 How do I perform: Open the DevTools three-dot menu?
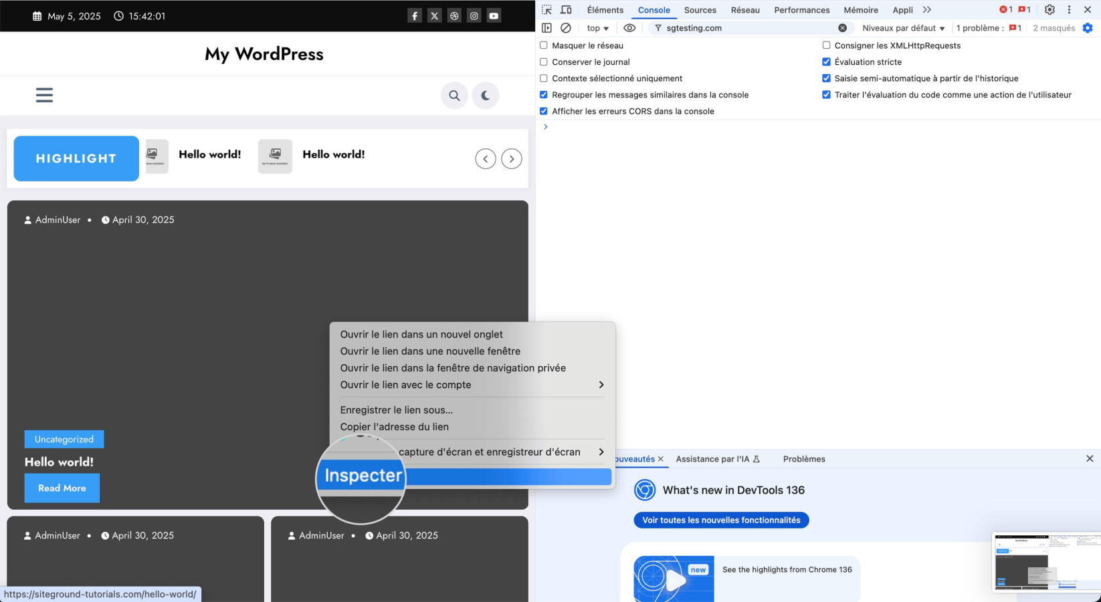point(1069,10)
